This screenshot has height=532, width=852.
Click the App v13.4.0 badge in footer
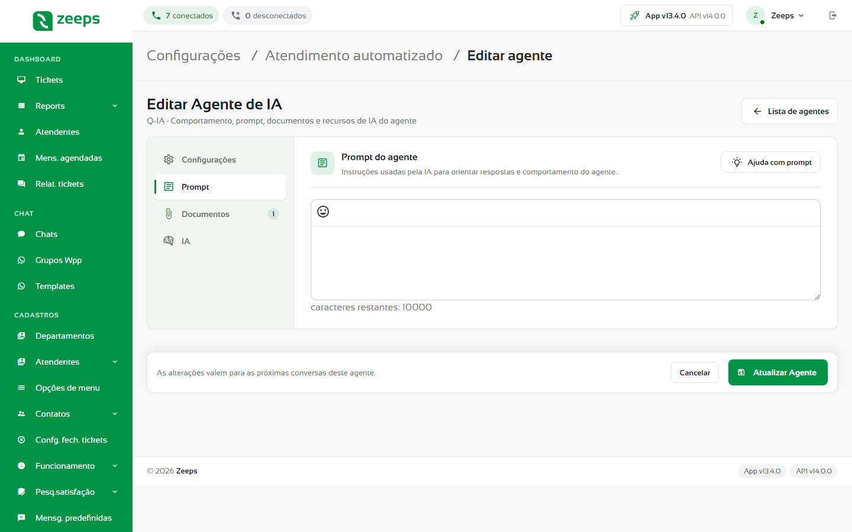762,471
